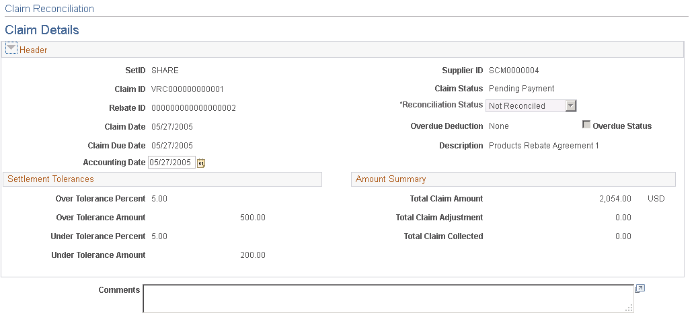Click the Claim ID value VRC000000000001
The image size is (696, 317).
coord(188,89)
